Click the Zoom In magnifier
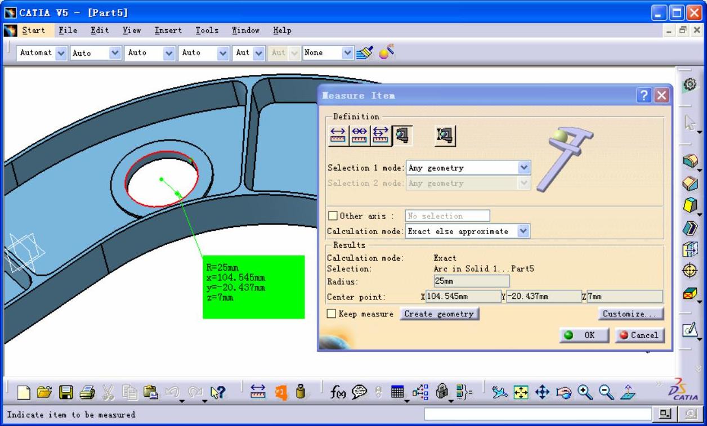The image size is (707, 426). click(x=585, y=392)
